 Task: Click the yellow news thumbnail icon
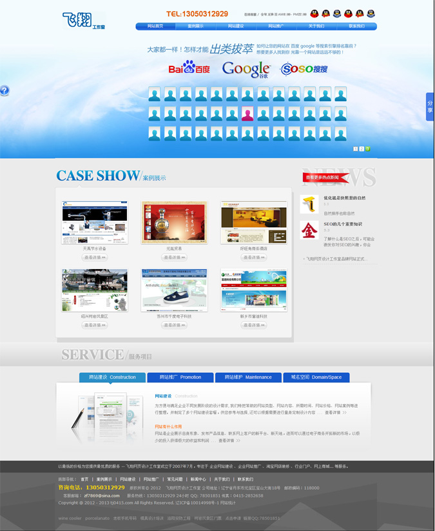coord(309,204)
